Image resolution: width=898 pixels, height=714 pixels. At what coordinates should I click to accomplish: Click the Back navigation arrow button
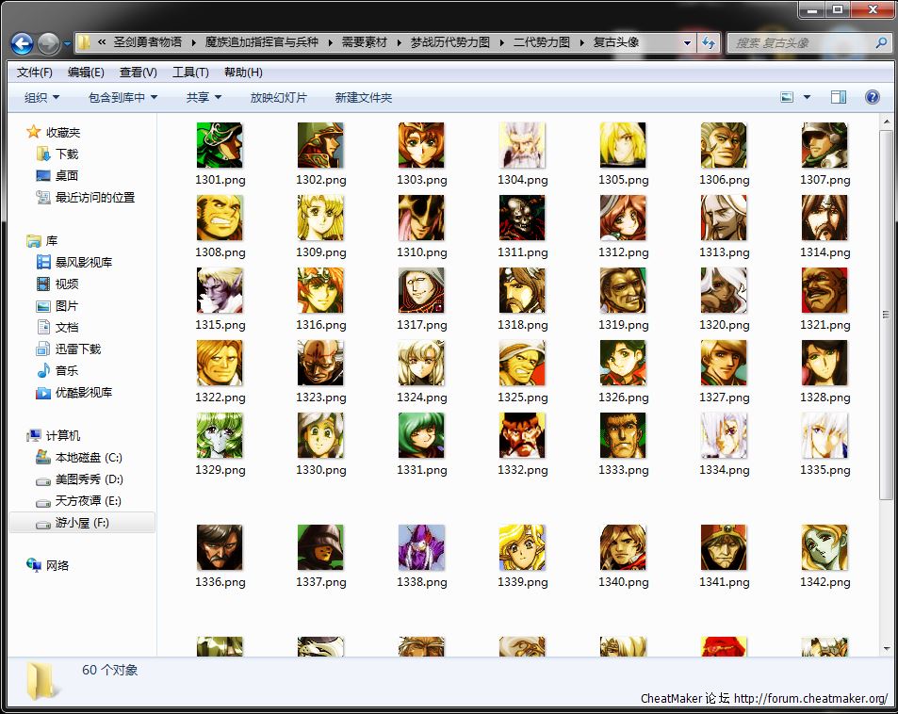23,43
